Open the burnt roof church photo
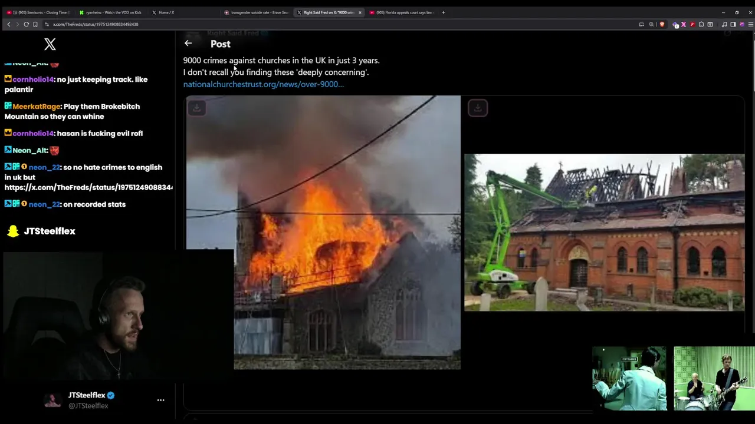 pyautogui.click(x=604, y=232)
